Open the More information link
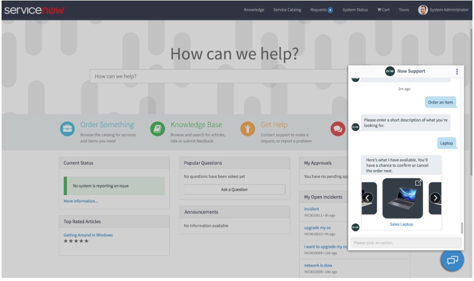This screenshot has width=474, height=281. tap(81, 201)
